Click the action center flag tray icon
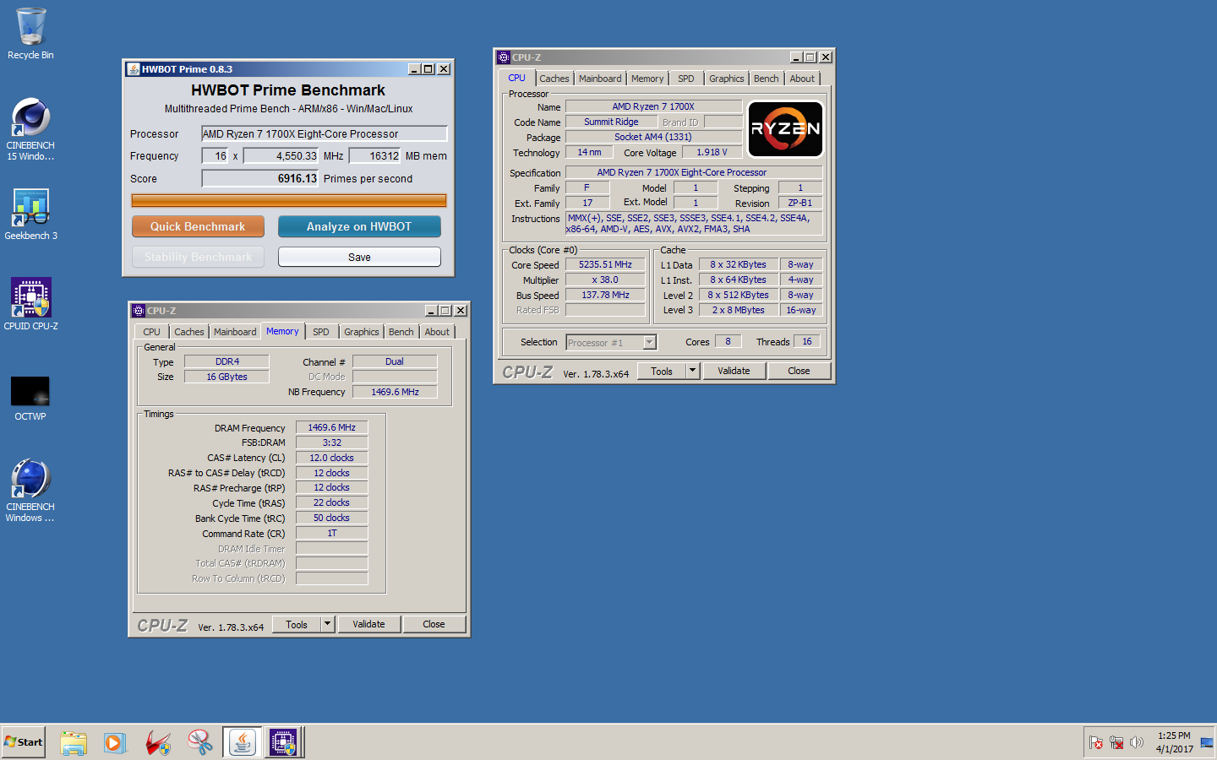The width and height of the screenshot is (1217, 760). (1096, 742)
